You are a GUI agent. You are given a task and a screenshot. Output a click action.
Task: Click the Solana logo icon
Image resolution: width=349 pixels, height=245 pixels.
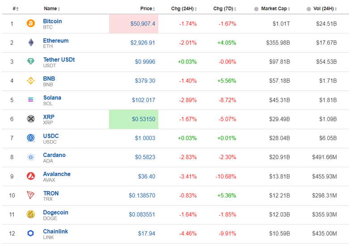[30, 100]
